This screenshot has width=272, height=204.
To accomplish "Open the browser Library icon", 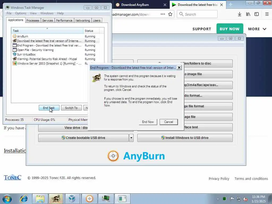I will (x=248, y=14).
